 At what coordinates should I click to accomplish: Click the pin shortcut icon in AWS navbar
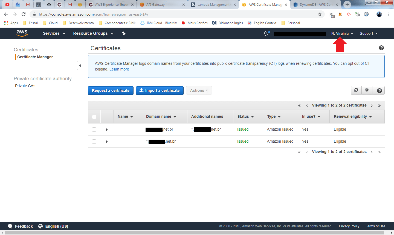tap(124, 33)
